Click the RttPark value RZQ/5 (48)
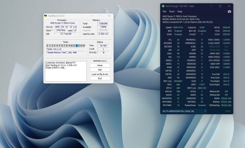This screenshot has width=245, height=148. point(226,102)
